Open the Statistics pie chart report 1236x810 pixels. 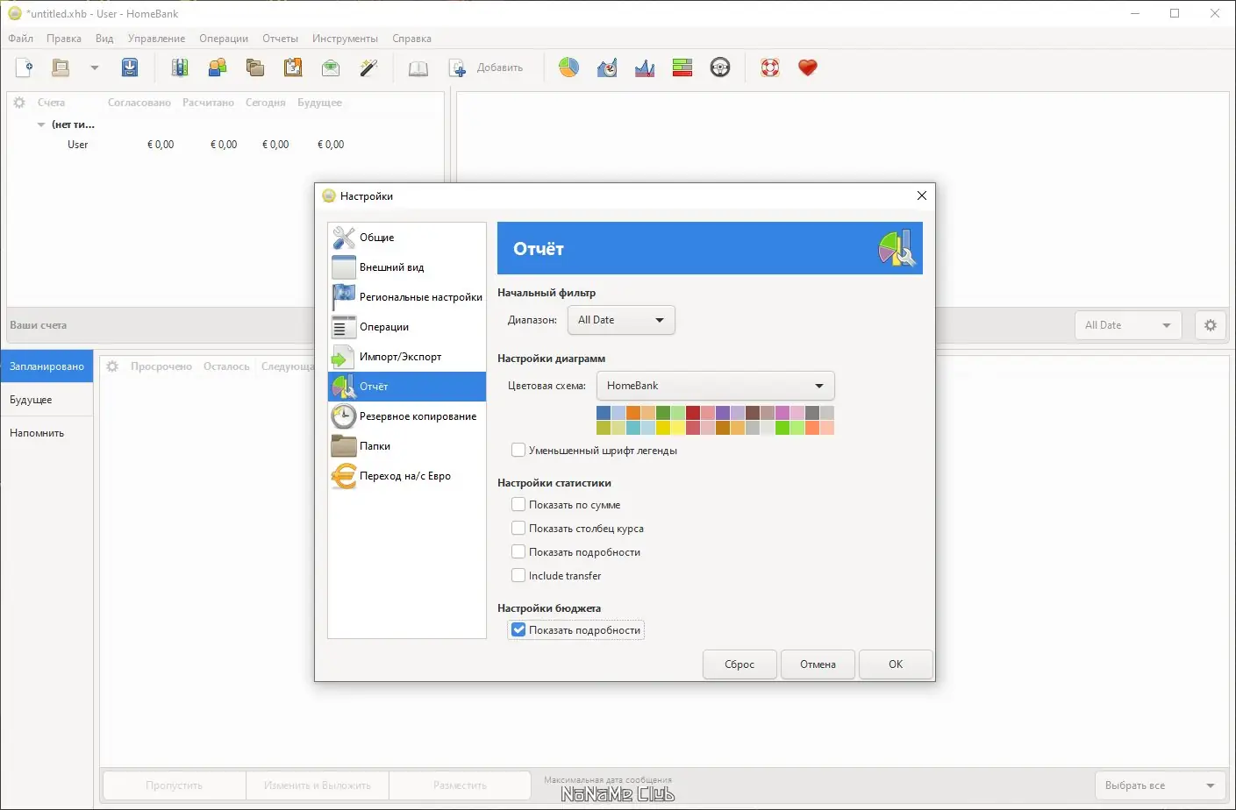(569, 67)
